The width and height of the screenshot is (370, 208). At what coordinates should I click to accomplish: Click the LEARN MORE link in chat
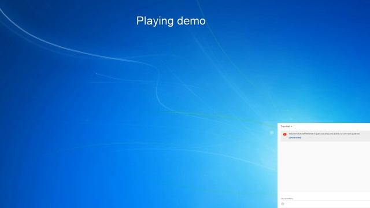click(295, 138)
